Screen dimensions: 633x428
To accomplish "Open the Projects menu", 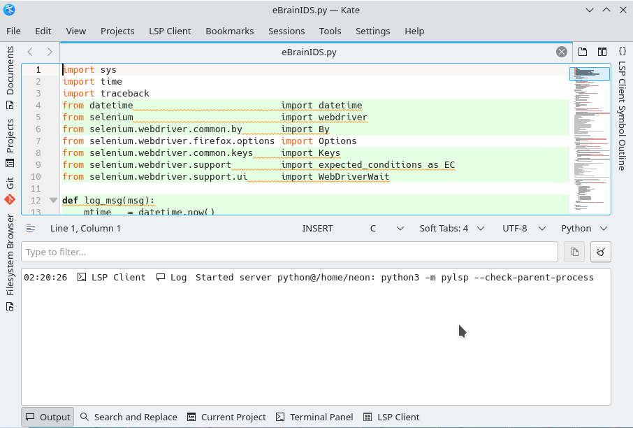I will pyautogui.click(x=117, y=31).
